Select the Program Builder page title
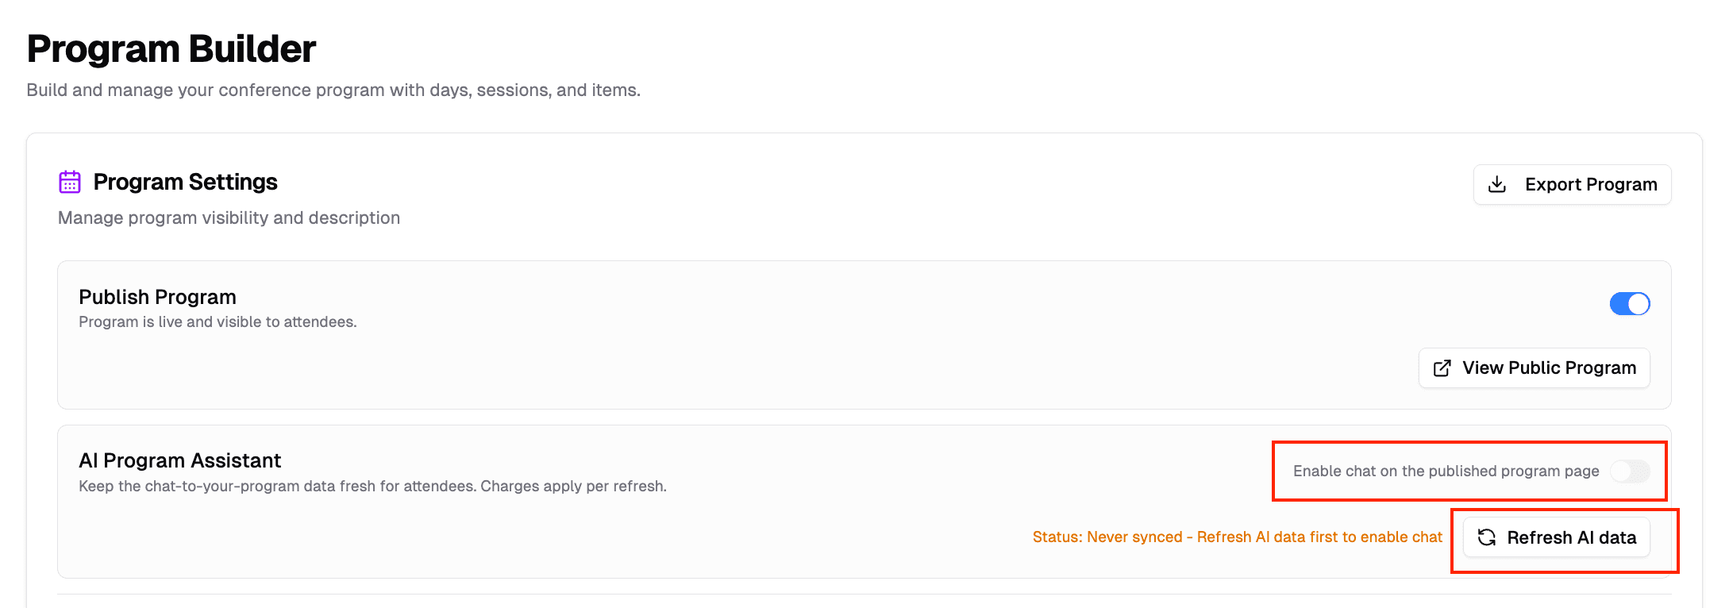The width and height of the screenshot is (1729, 608). click(x=171, y=48)
